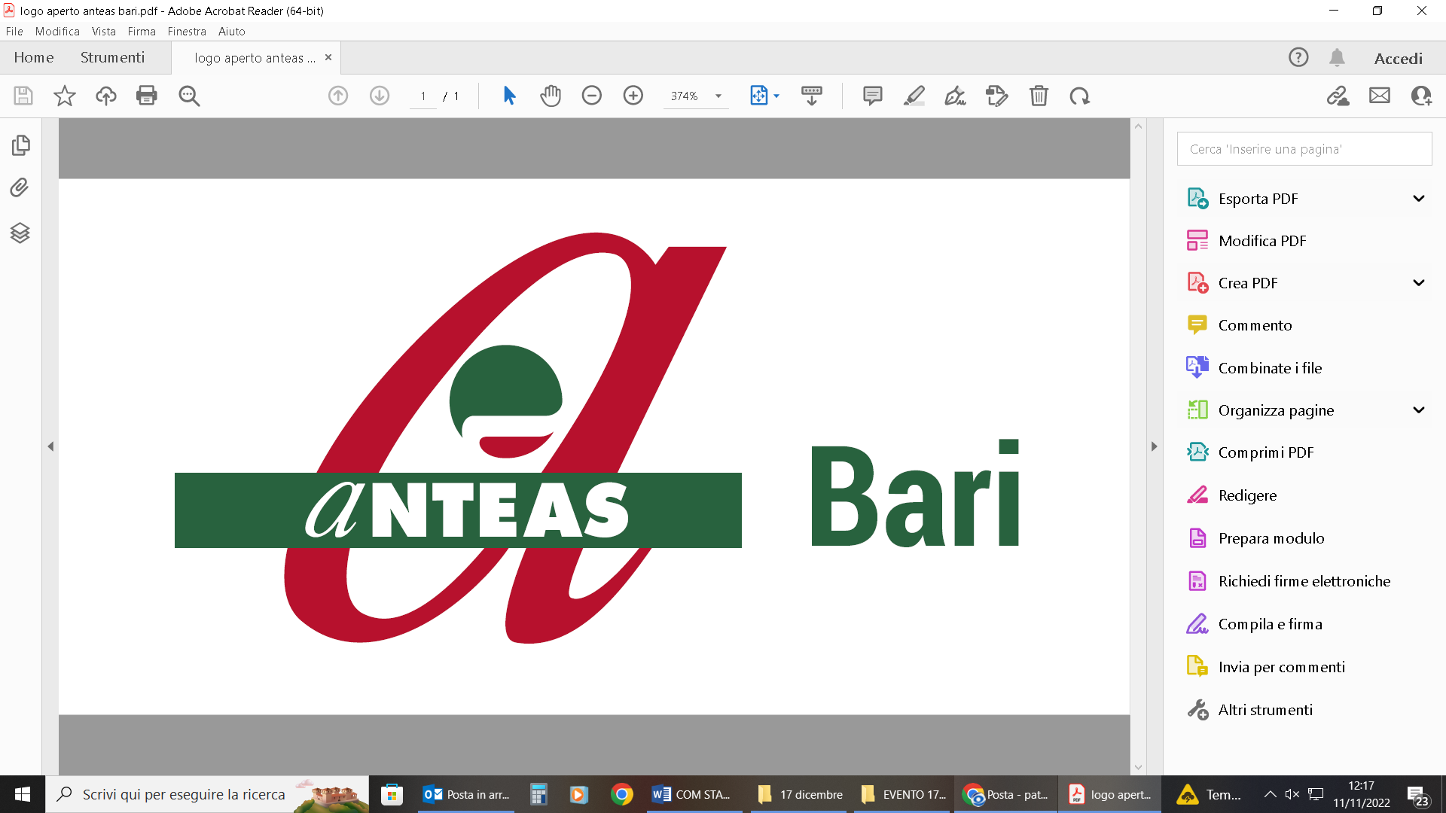This screenshot has width=1446, height=813.
Task: Expand the left navigation pane
Action: click(50, 446)
